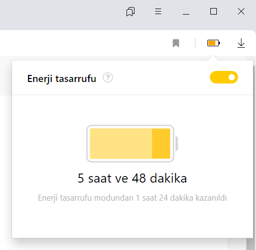Image resolution: width=256 pixels, height=250 pixels.
Task: Click the dark yellow battery segment
Action: [x=161, y=143]
